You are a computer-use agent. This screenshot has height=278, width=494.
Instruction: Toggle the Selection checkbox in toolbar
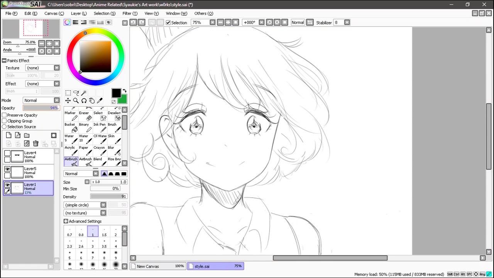point(168,22)
